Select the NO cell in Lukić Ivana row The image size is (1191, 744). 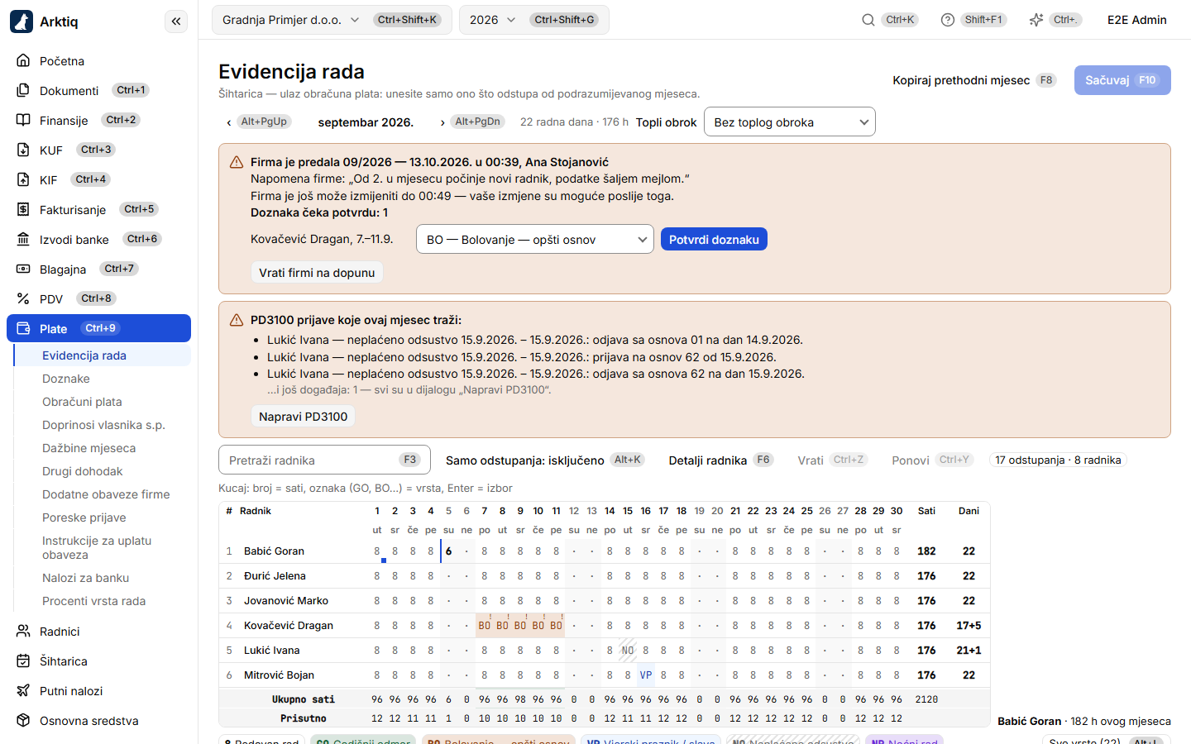[628, 651]
